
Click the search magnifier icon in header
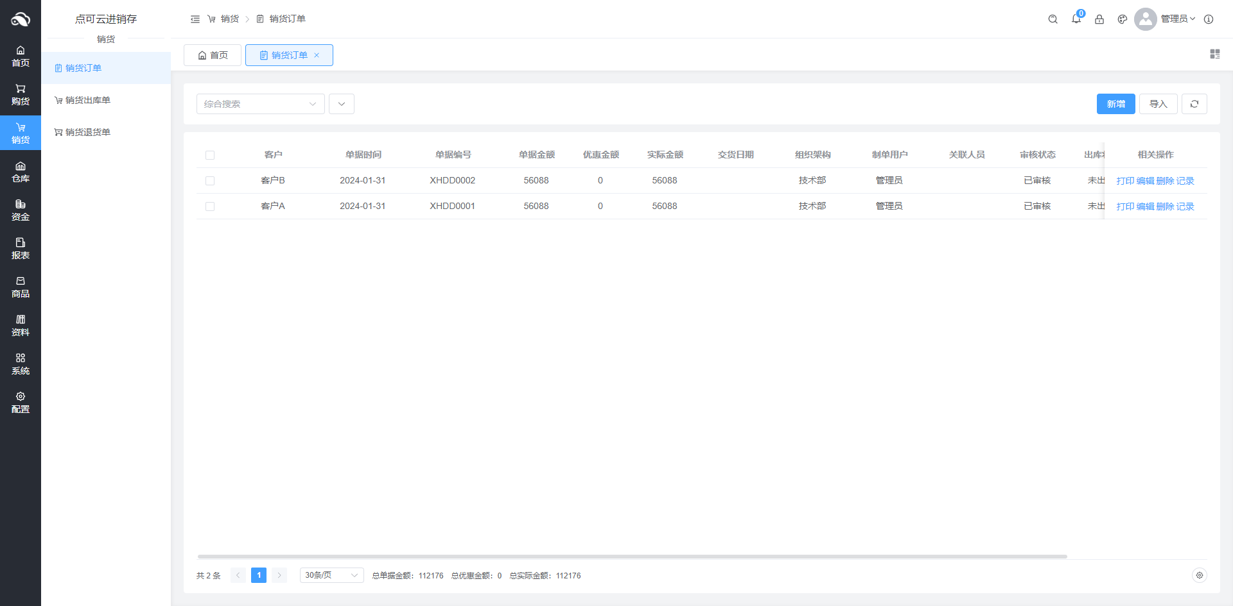(1053, 19)
